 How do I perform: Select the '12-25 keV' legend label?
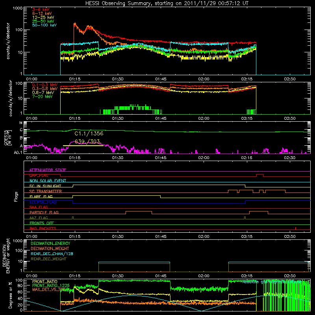coord(43,17)
